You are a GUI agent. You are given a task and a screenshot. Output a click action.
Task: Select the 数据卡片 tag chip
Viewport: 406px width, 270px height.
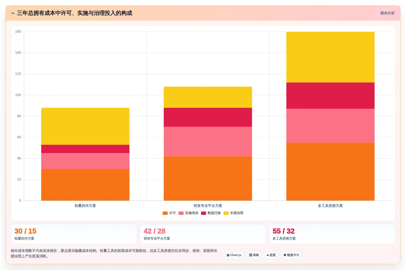tap(291, 255)
